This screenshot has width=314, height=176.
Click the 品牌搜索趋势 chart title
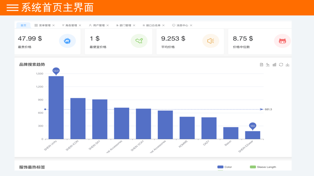32,65
